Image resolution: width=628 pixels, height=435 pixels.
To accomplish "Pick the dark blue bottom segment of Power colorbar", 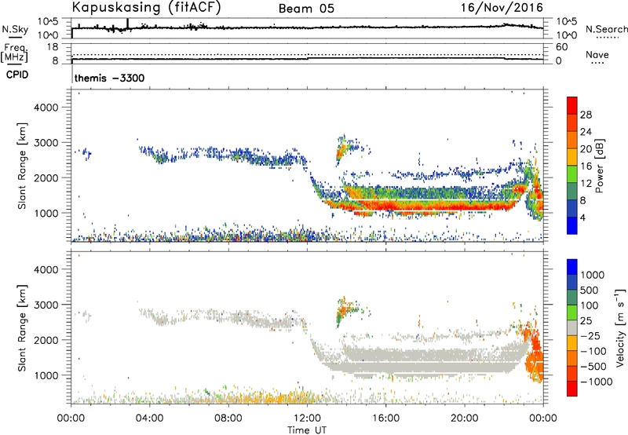I will point(572,225).
